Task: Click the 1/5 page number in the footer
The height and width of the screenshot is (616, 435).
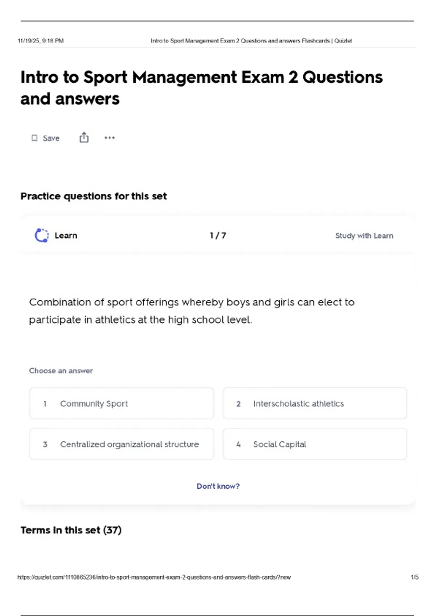Action: (x=414, y=577)
